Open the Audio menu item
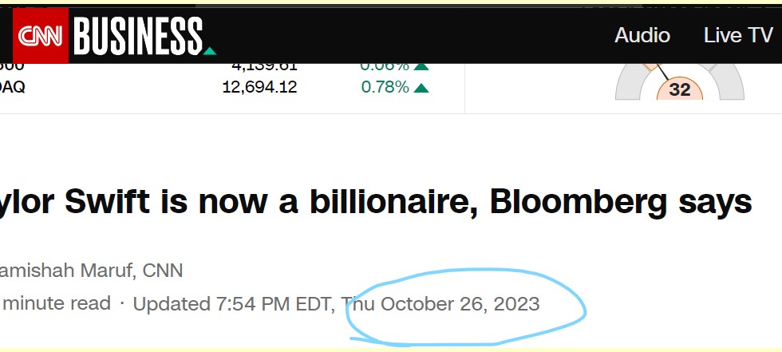This screenshot has height=352, width=782. tap(642, 35)
